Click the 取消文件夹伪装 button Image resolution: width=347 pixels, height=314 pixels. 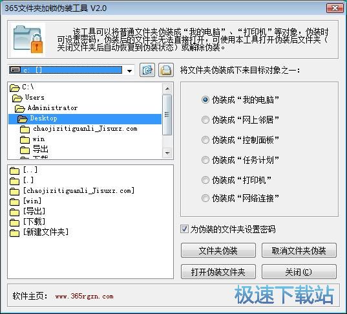pyautogui.click(x=299, y=251)
